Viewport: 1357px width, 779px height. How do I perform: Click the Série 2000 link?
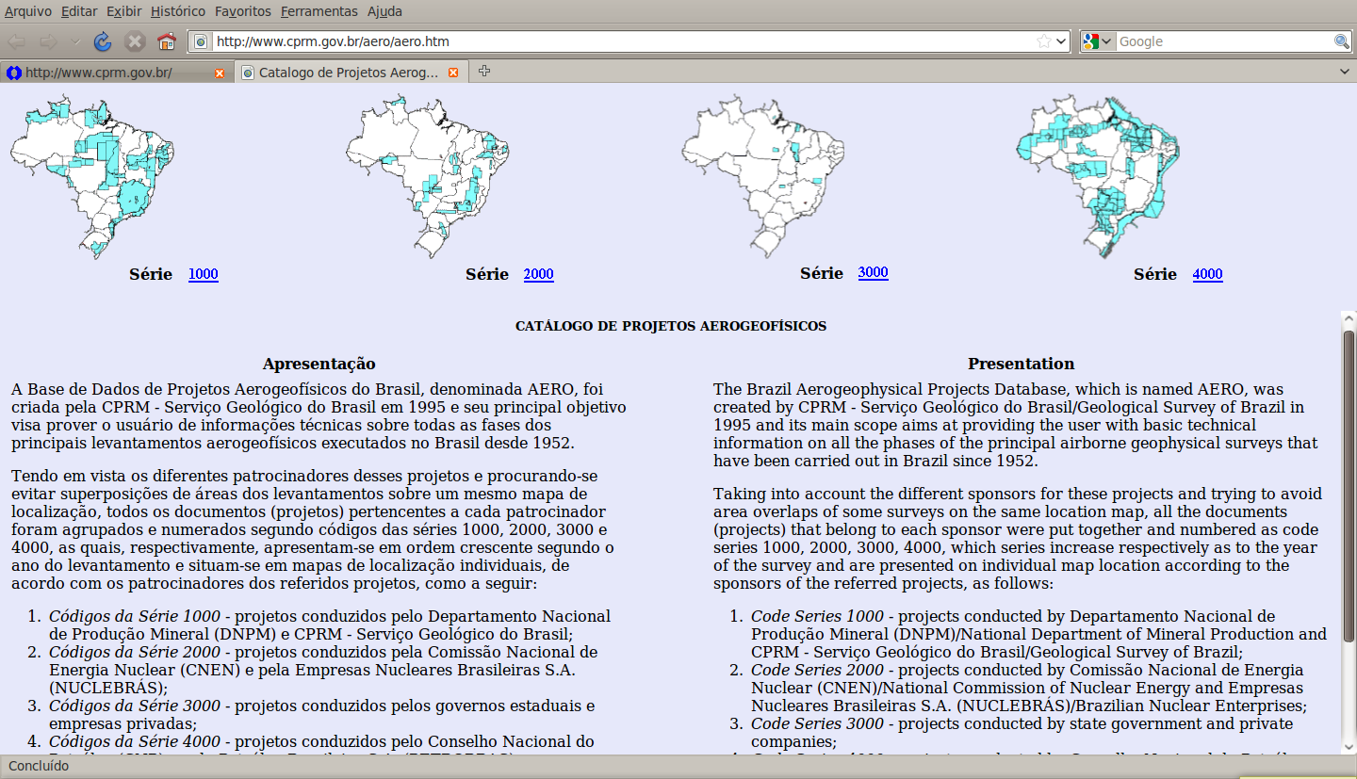click(539, 274)
